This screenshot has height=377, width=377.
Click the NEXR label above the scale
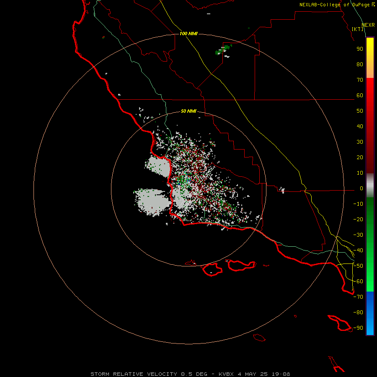click(x=368, y=25)
